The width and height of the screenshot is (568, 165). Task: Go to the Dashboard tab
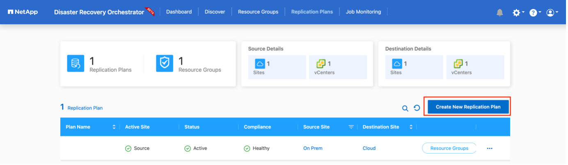point(179,12)
